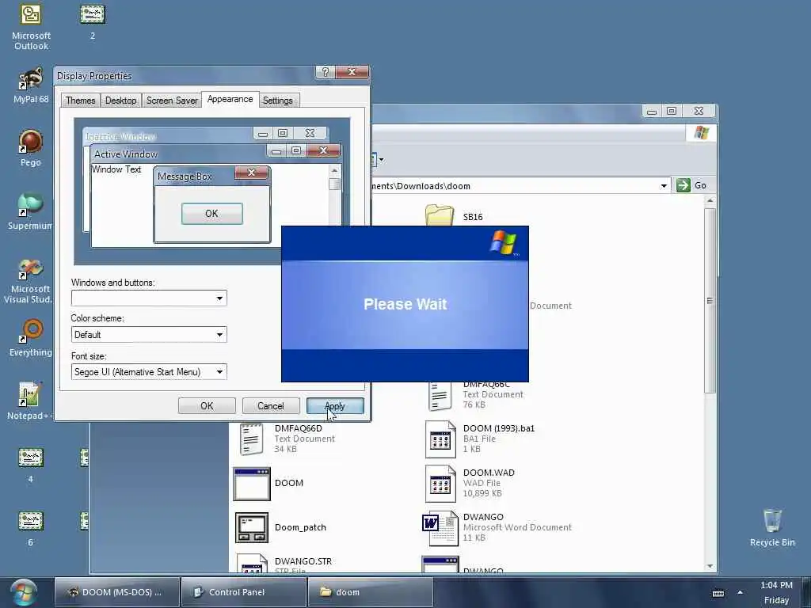Click the Apply button

335,406
